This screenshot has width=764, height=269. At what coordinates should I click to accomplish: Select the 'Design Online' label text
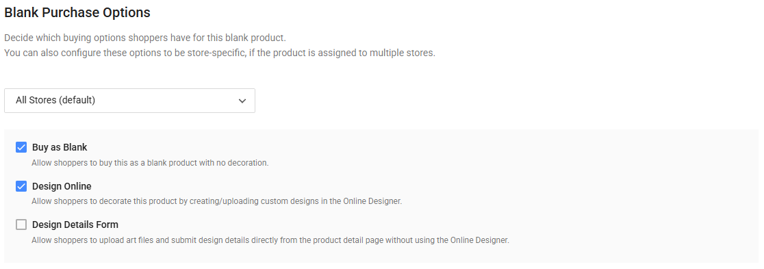pyautogui.click(x=62, y=186)
